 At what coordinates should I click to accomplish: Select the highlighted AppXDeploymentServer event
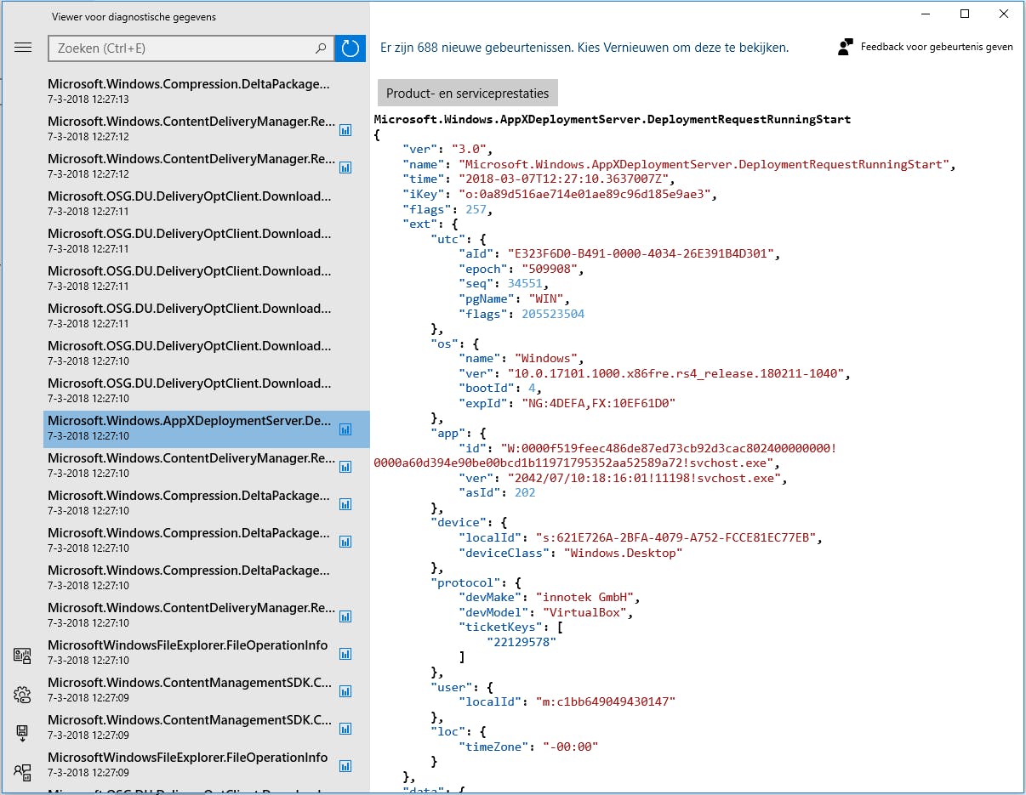point(189,429)
